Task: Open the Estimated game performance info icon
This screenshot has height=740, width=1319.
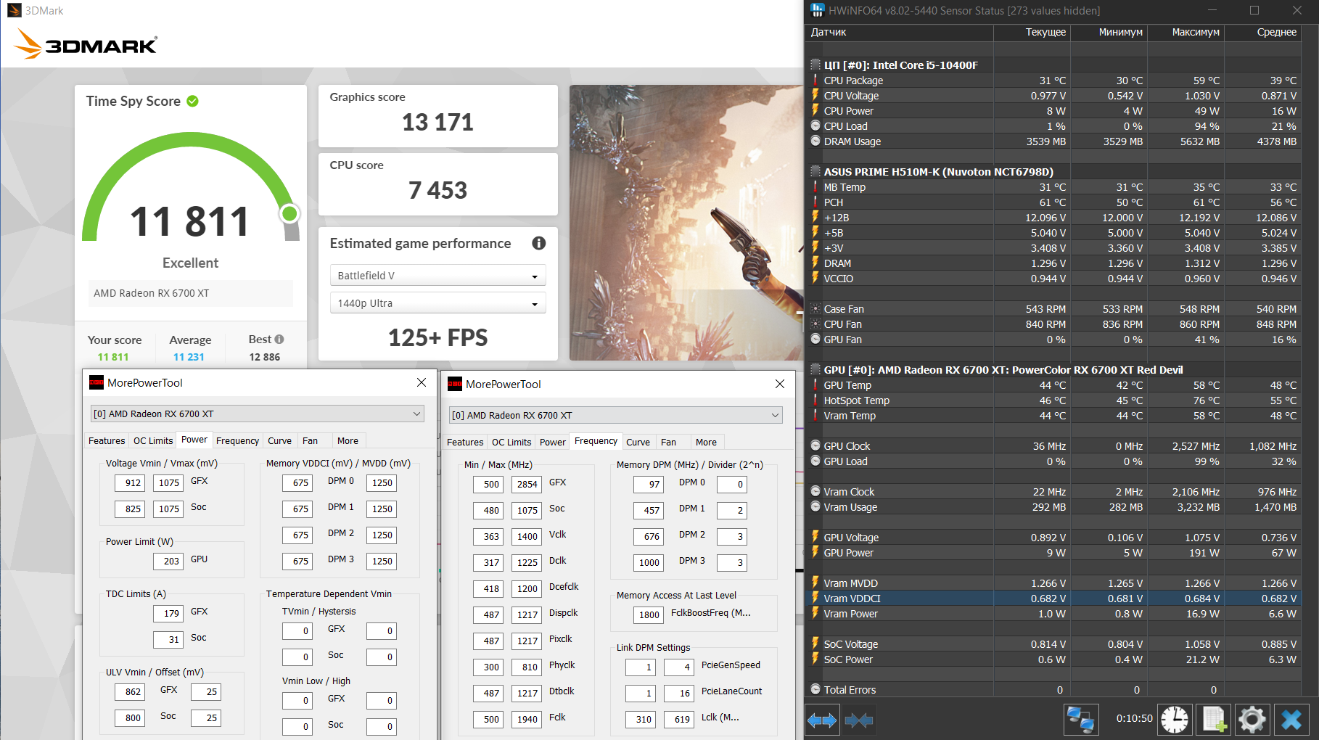Action: pyautogui.click(x=538, y=243)
